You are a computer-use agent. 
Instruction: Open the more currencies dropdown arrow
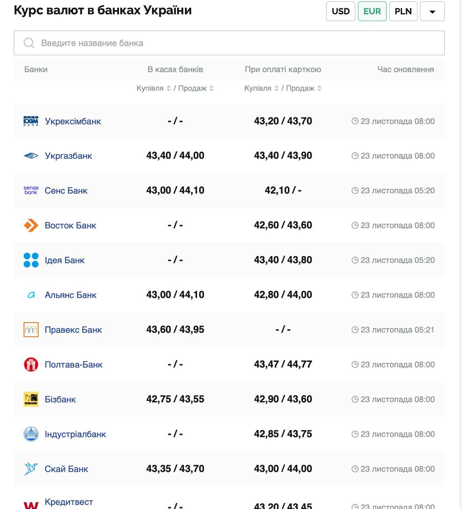tap(432, 11)
